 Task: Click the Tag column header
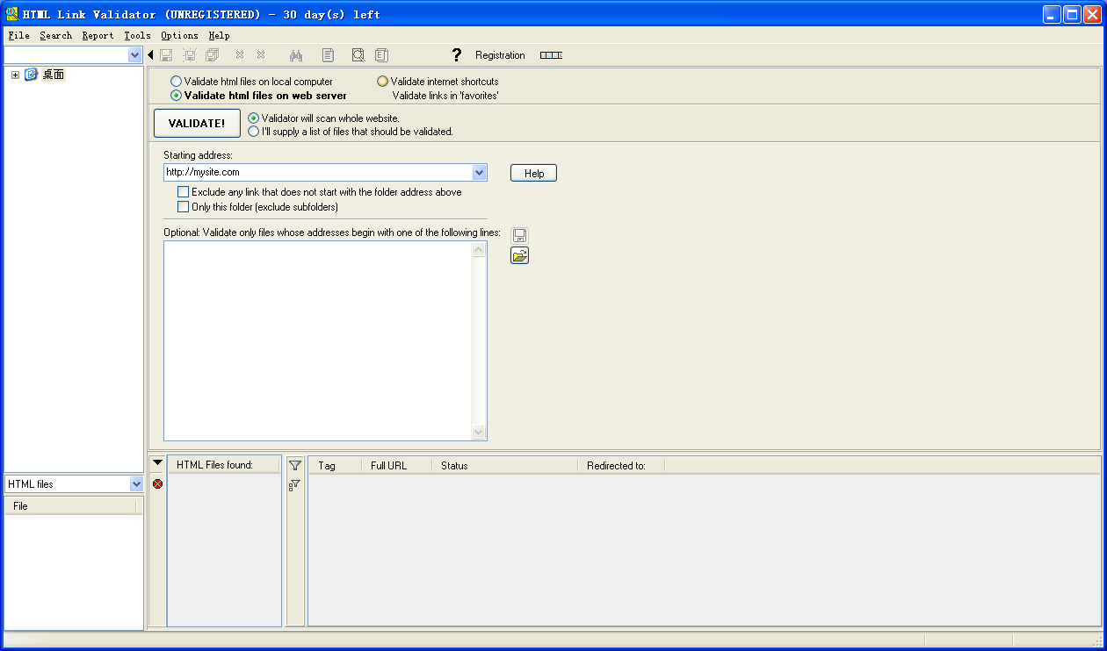click(334, 466)
